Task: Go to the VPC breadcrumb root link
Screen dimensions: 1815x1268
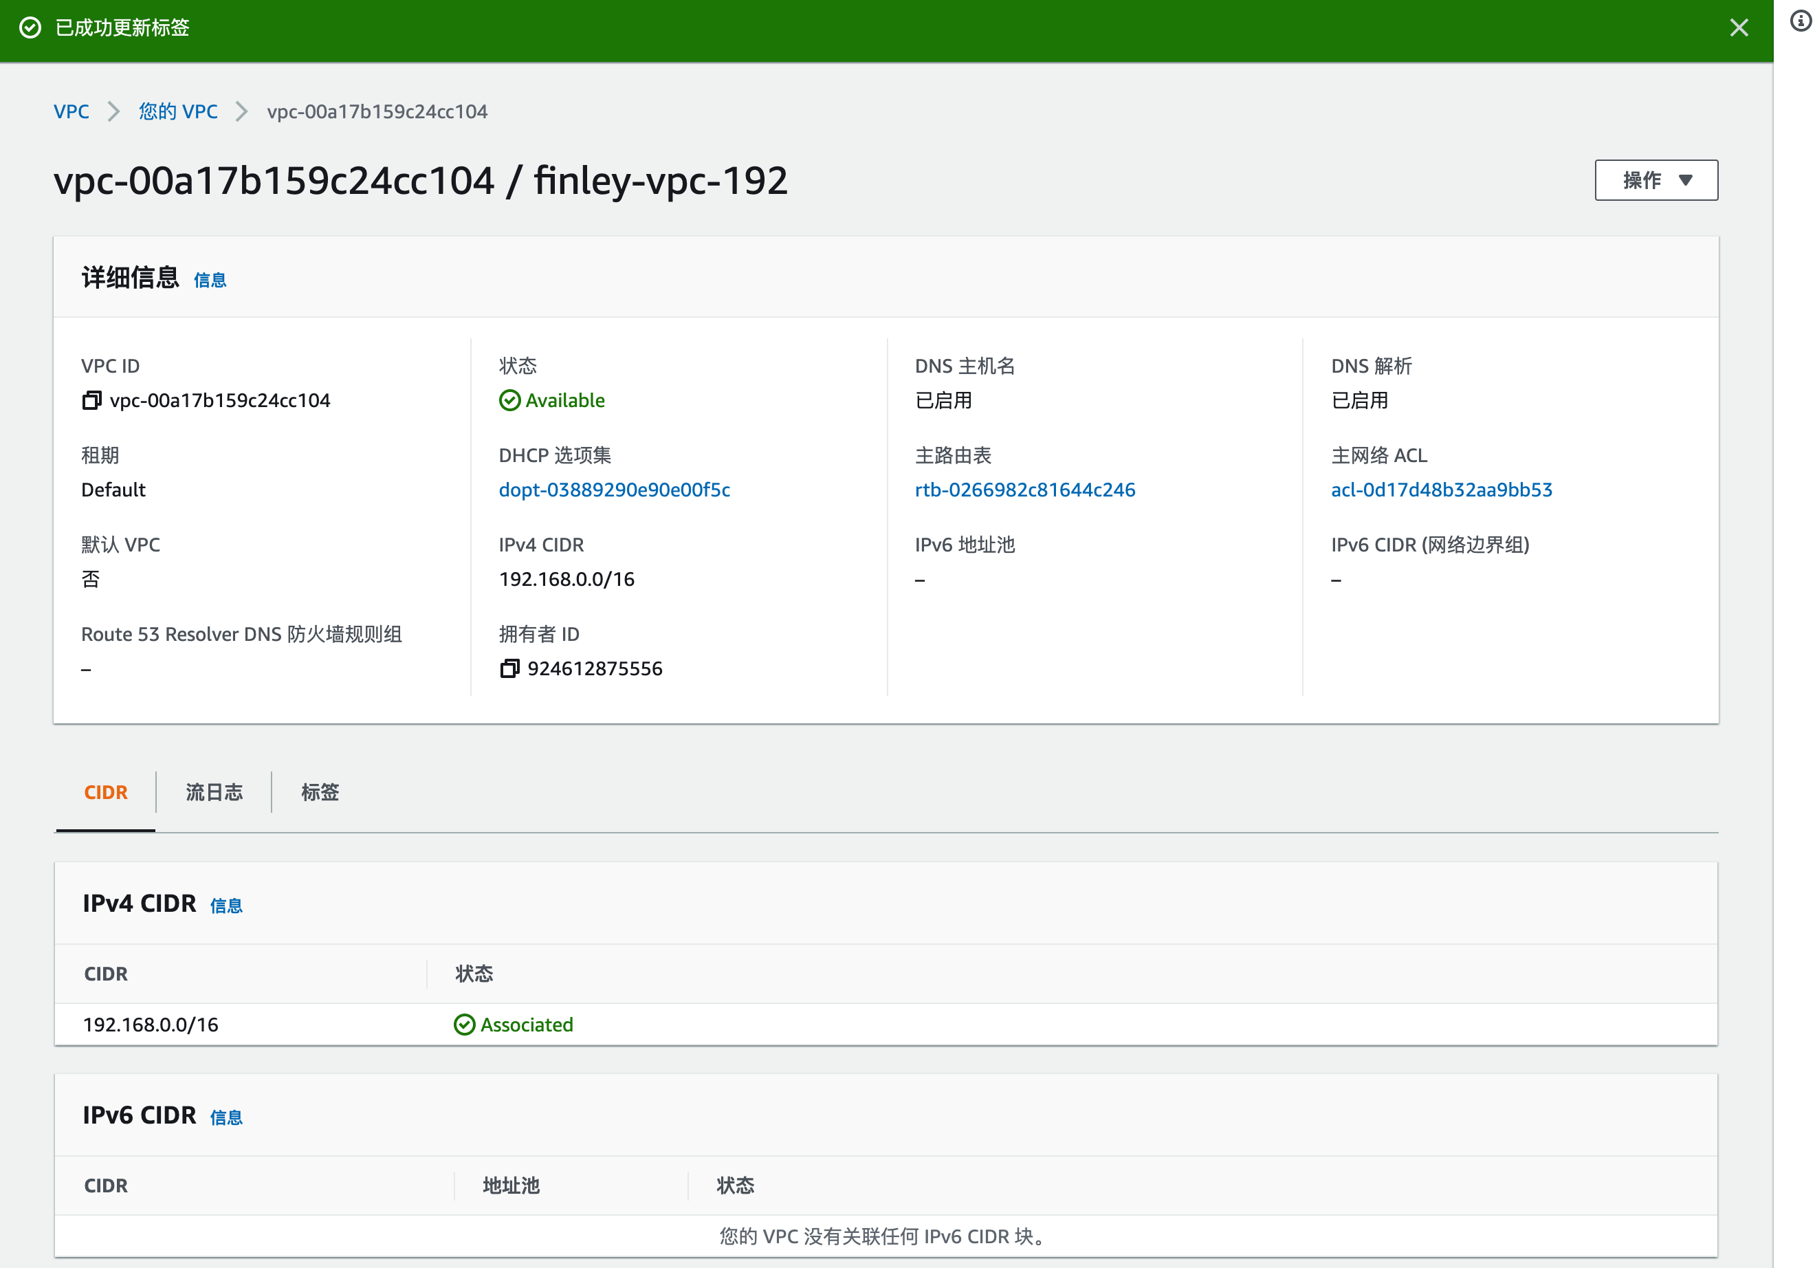Action: [x=71, y=111]
